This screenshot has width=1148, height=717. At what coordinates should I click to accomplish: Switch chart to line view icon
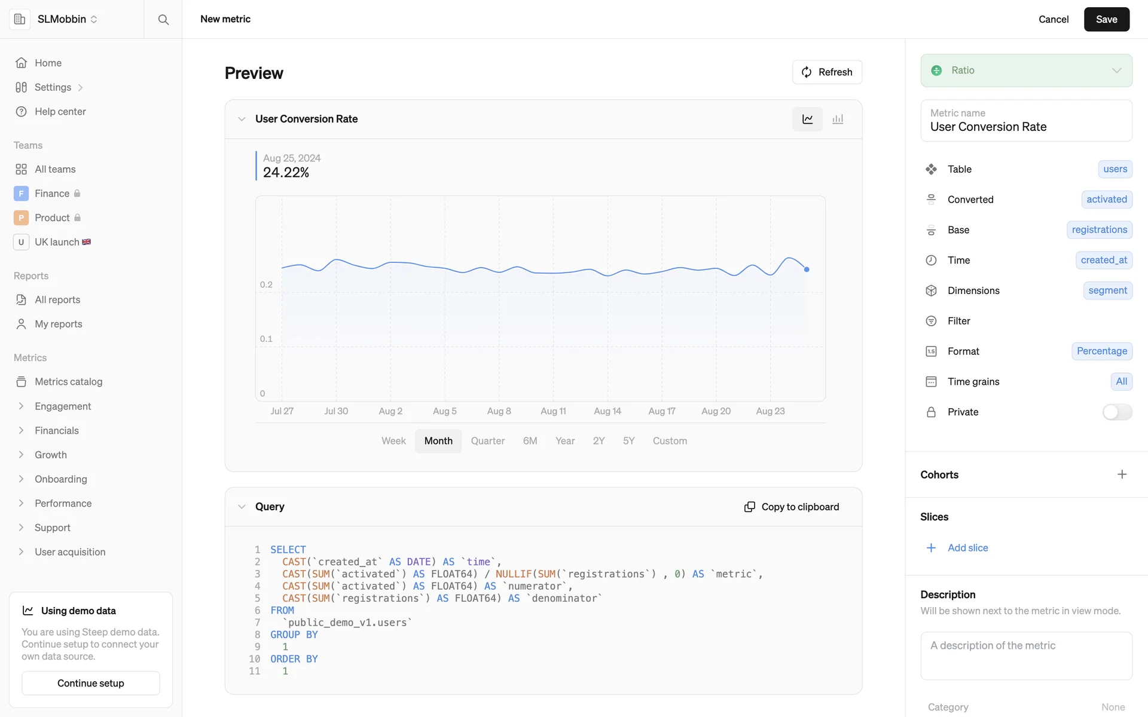pos(807,119)
